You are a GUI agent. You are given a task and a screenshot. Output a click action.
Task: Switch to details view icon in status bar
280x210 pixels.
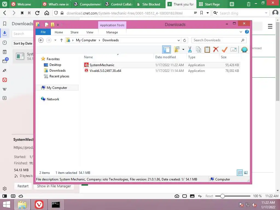point(240,173)
